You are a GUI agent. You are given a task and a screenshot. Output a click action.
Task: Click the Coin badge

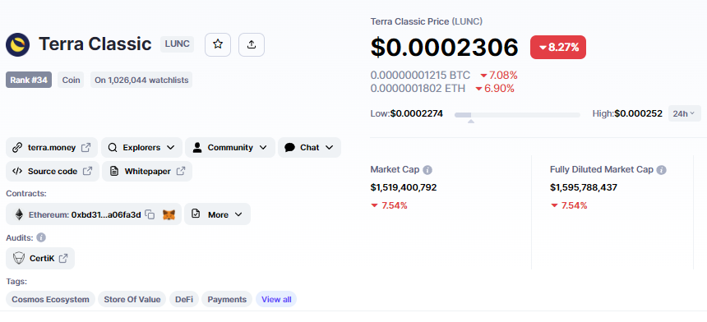(x=71, y=80)
